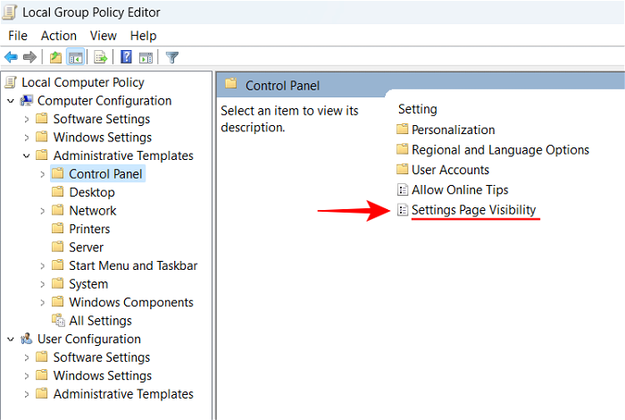Click the Allow Online Tips policy icon
625x420 pixels.
pos(403,189)
